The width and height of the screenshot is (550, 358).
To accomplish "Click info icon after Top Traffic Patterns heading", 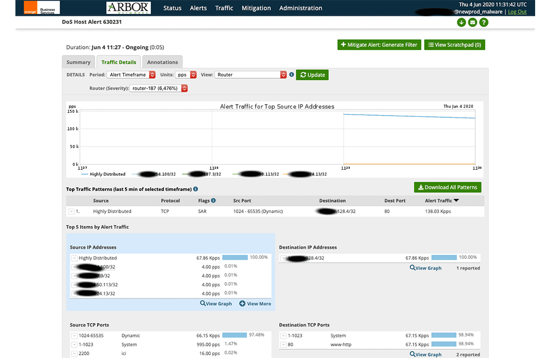I will click(196, 189).
